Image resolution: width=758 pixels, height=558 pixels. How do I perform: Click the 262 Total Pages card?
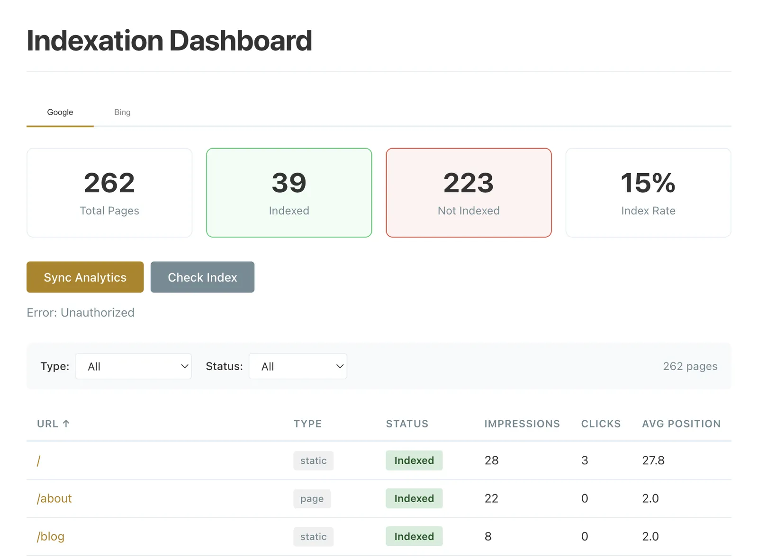[x=109, y=193]
